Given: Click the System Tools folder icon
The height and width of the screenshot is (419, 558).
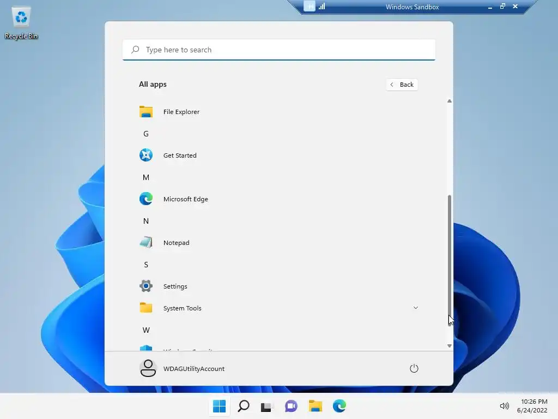Looking at the screenshot, I should (x=146, y=308).
